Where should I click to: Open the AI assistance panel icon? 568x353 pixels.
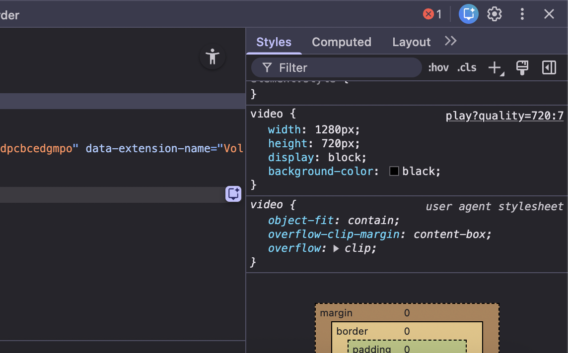click(468, 14)
